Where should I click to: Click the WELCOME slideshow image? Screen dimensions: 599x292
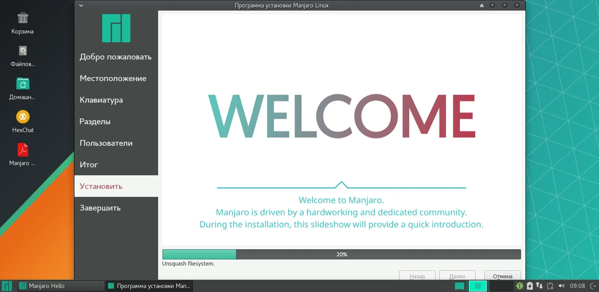(341, 117)
